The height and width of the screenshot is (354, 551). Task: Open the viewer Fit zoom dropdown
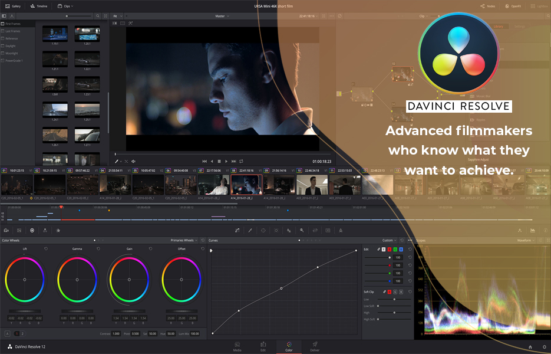click(117, 16)
